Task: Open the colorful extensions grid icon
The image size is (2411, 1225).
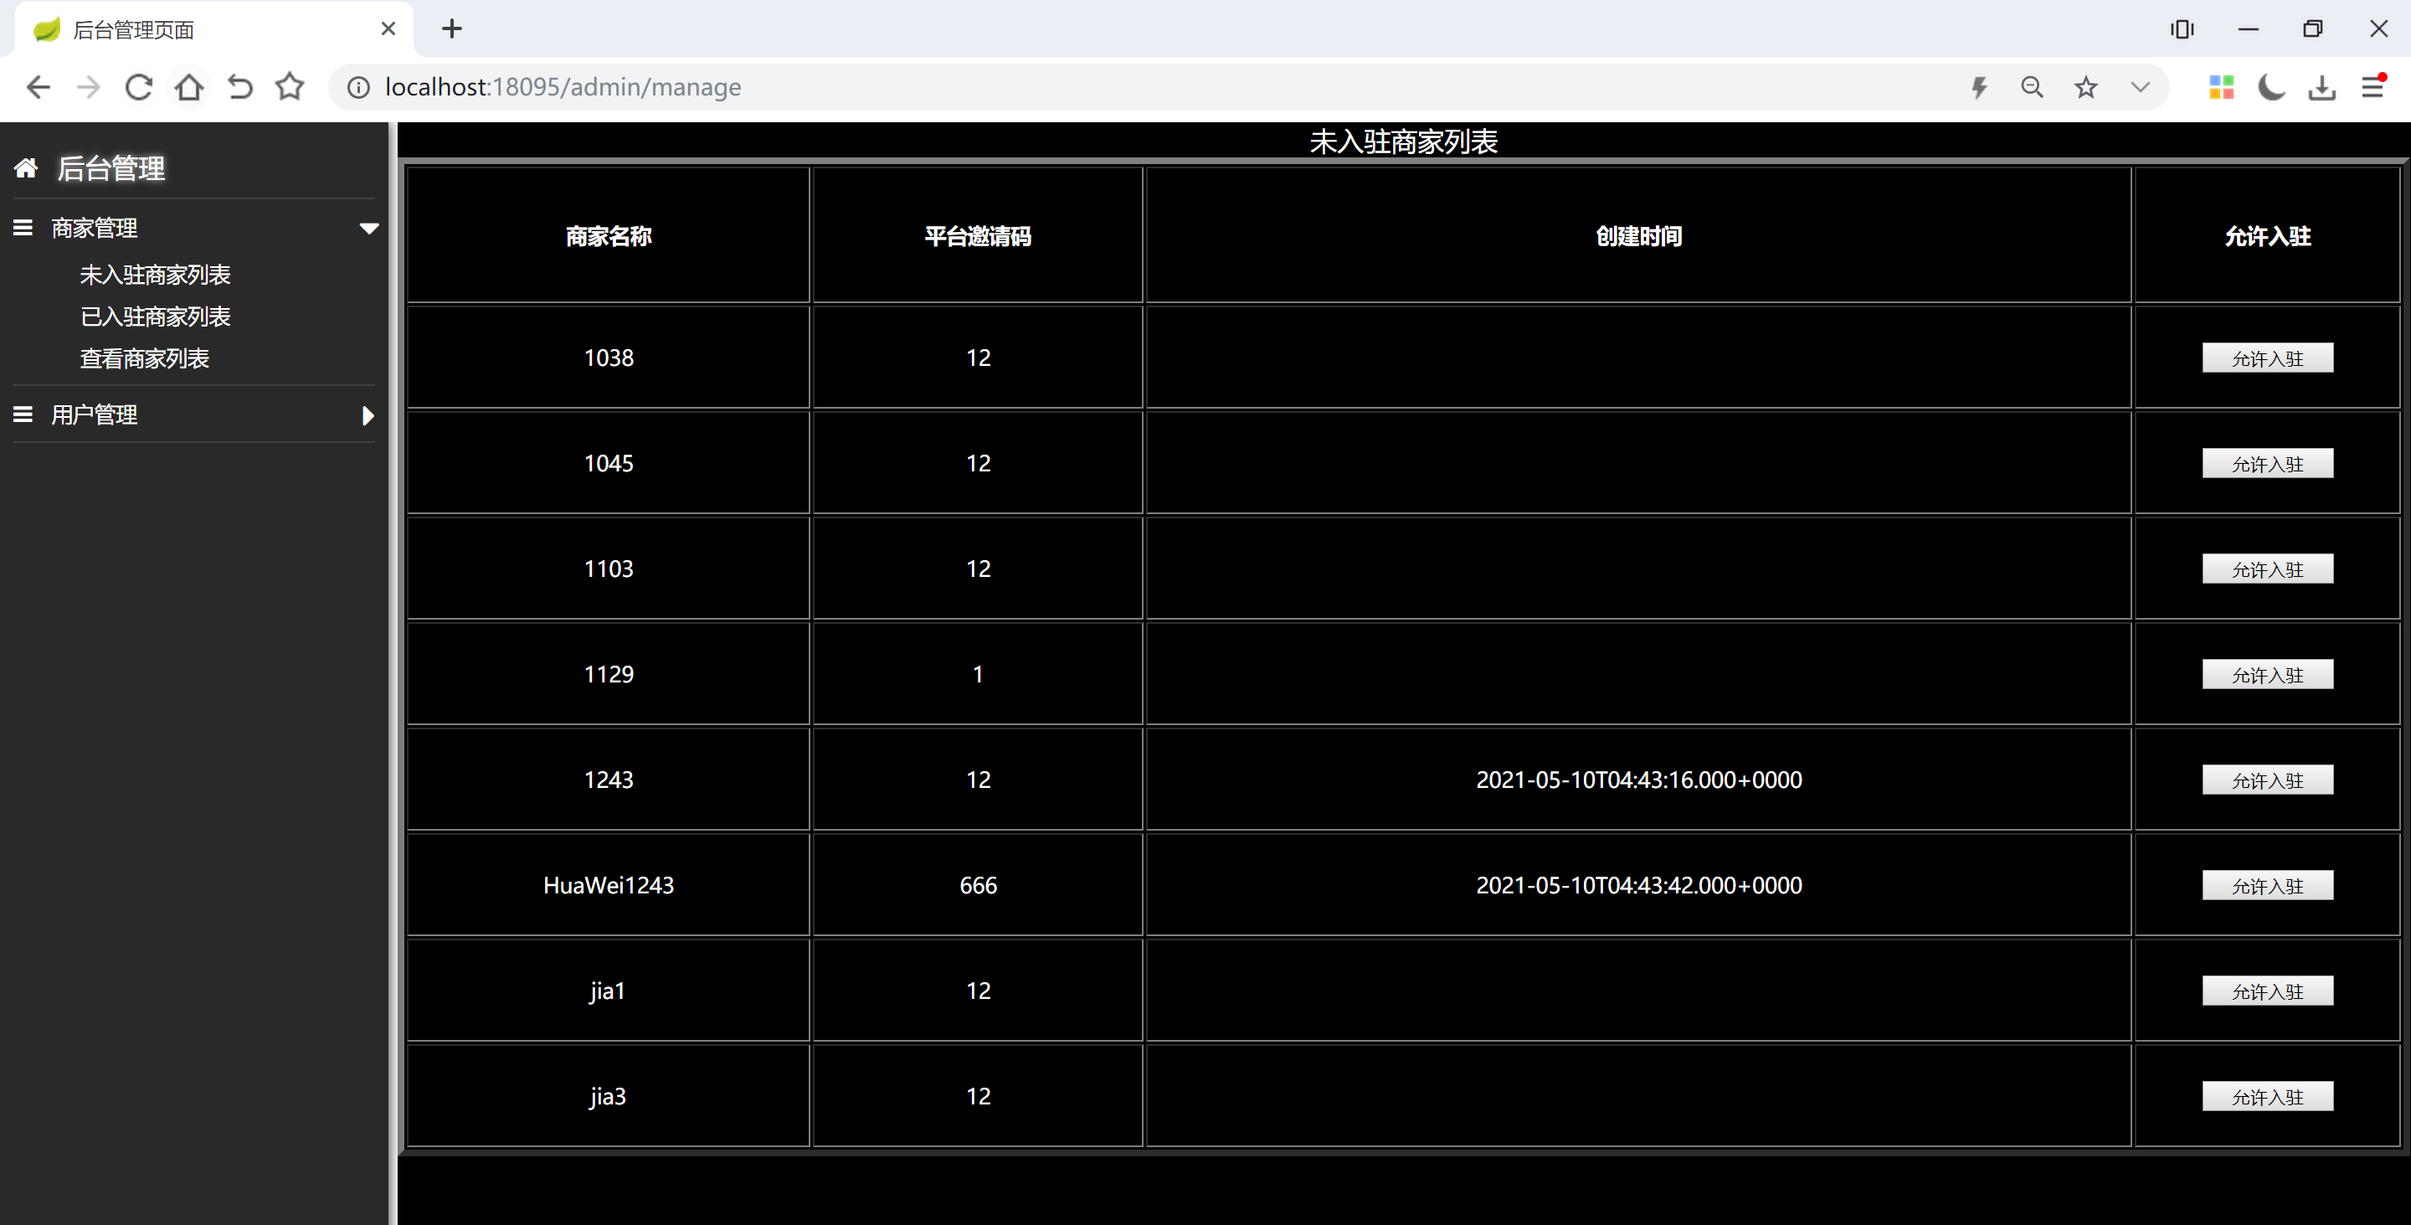Action: [2222, 87]
